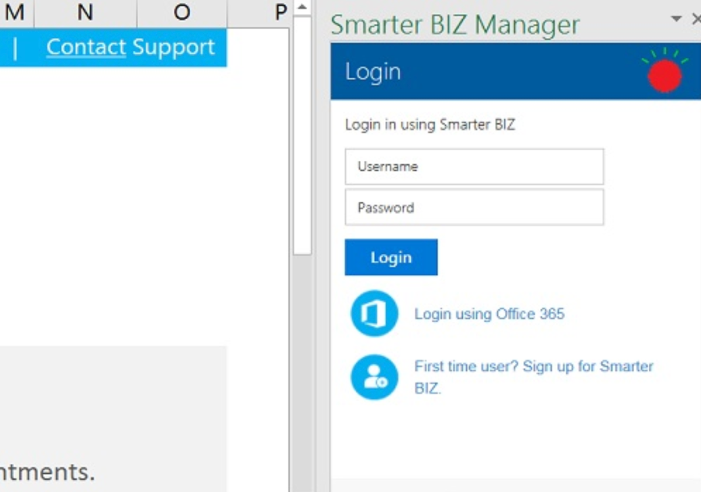This screenshot has height=492, width=701.
Task: Select column M header
Action: click(x=16, y=12)
